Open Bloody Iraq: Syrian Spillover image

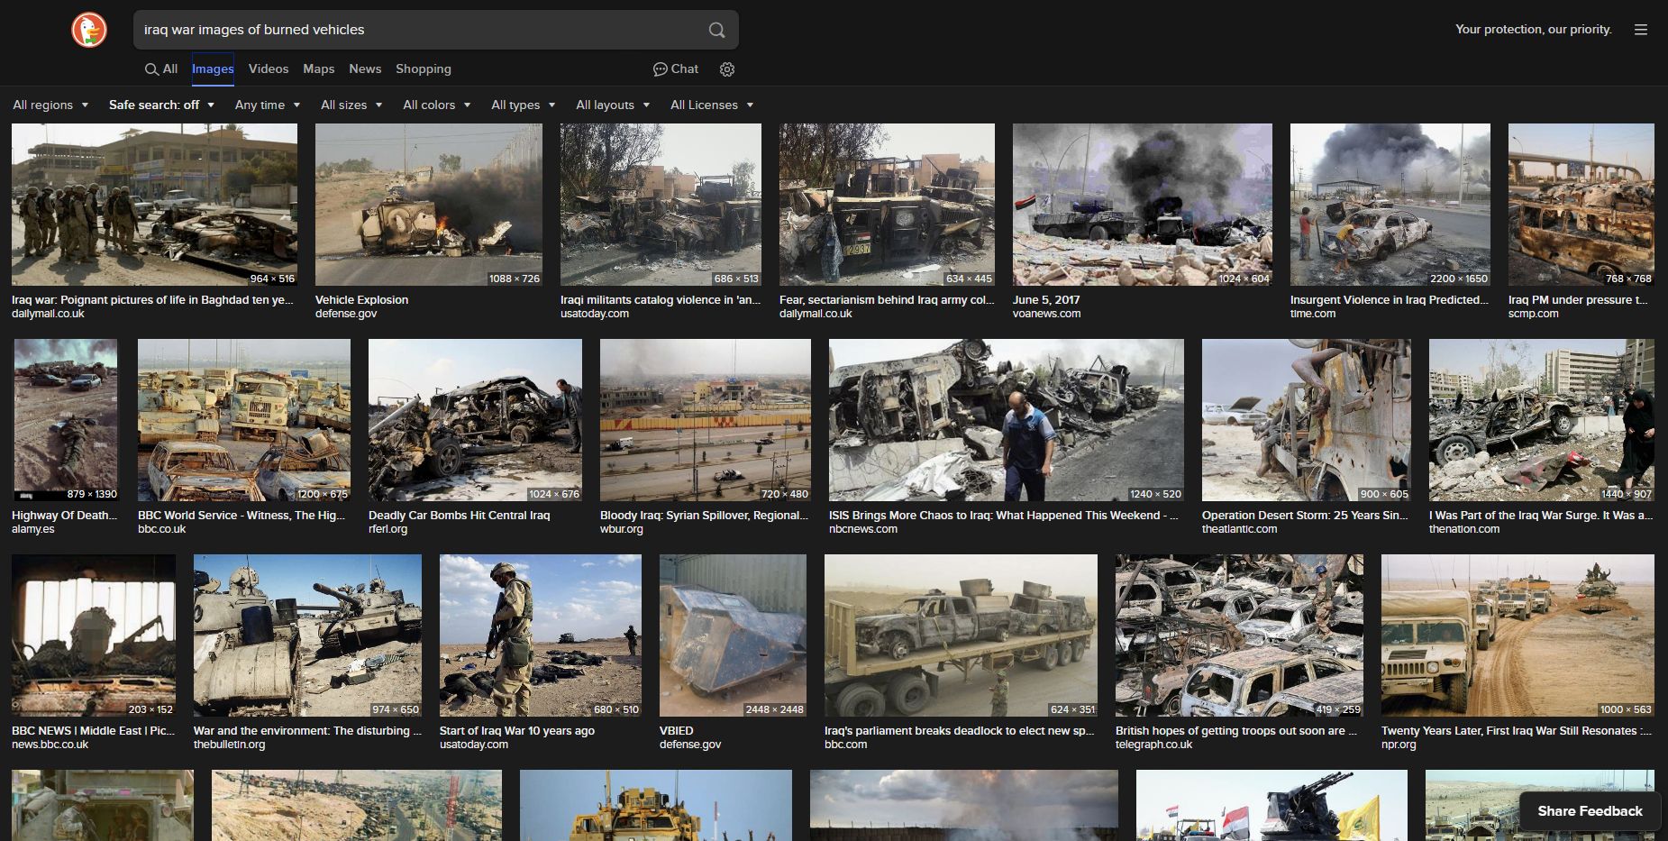706,420
